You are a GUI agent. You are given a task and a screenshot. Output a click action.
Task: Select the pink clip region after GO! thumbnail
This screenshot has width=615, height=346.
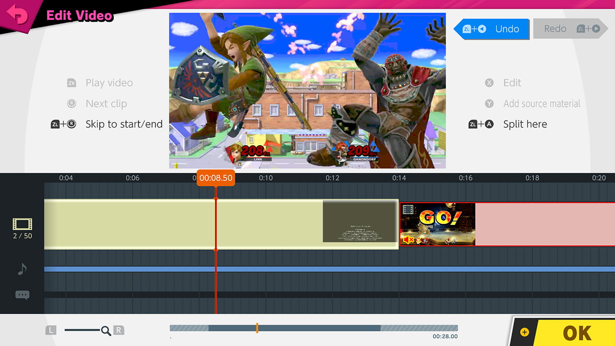pyautogui.click(x=545, y=224)
